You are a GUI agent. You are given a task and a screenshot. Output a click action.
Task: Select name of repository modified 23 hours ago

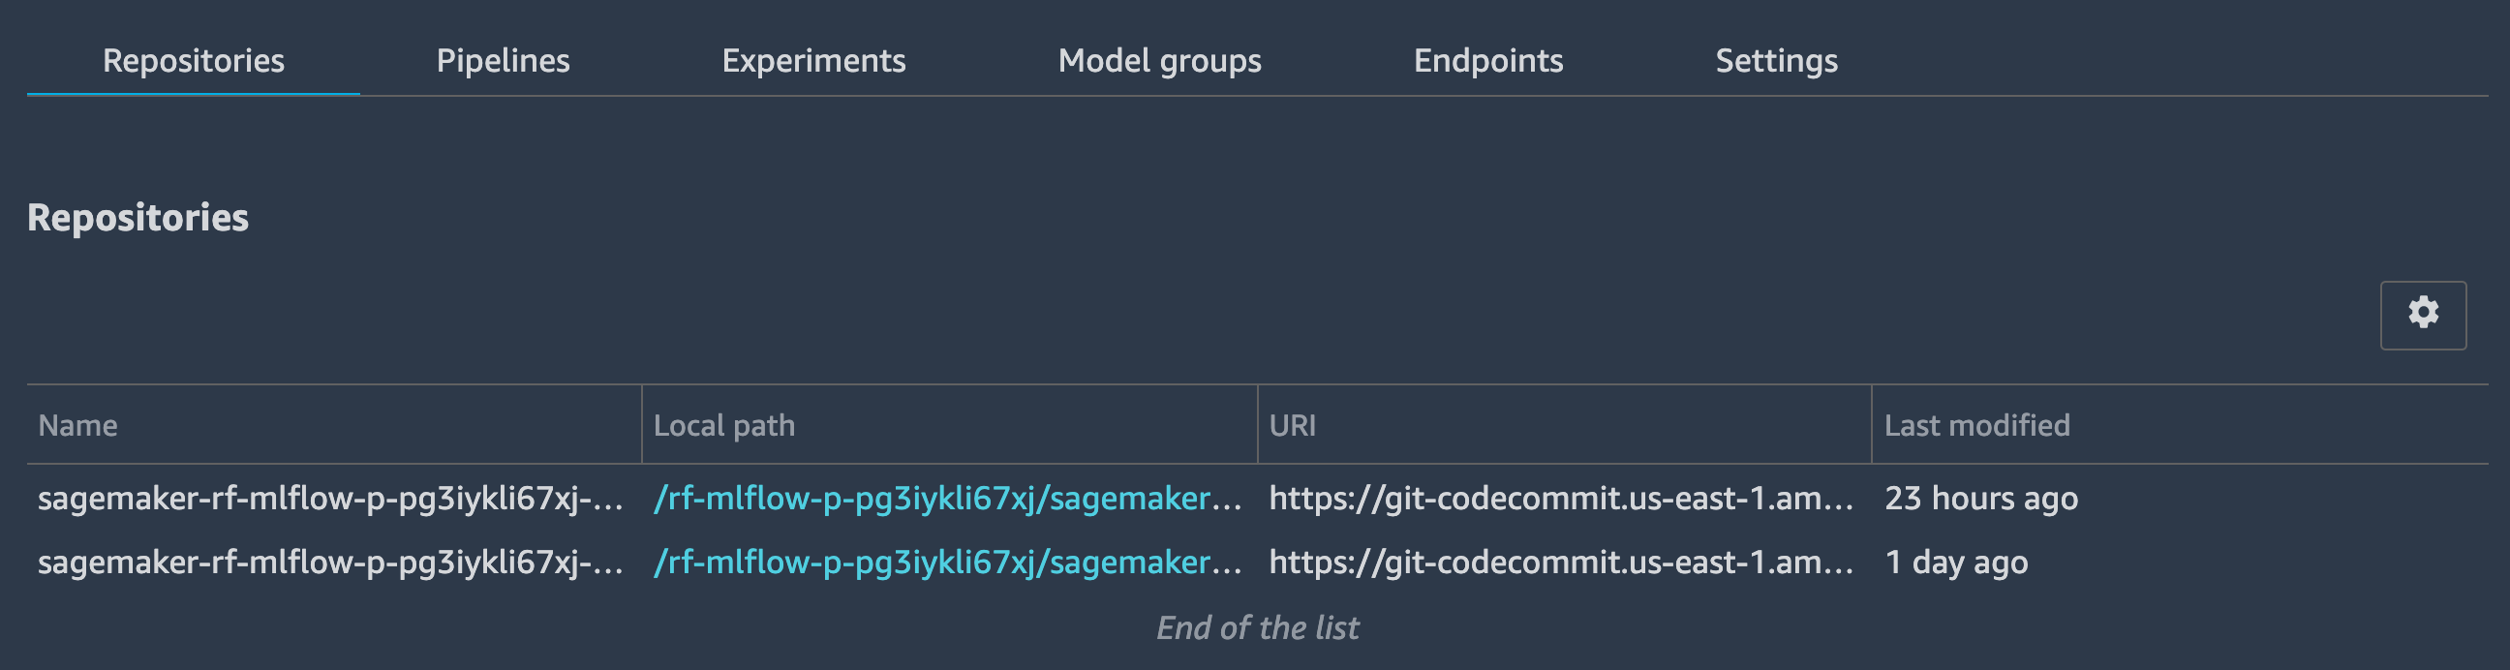tap(330, 499)
